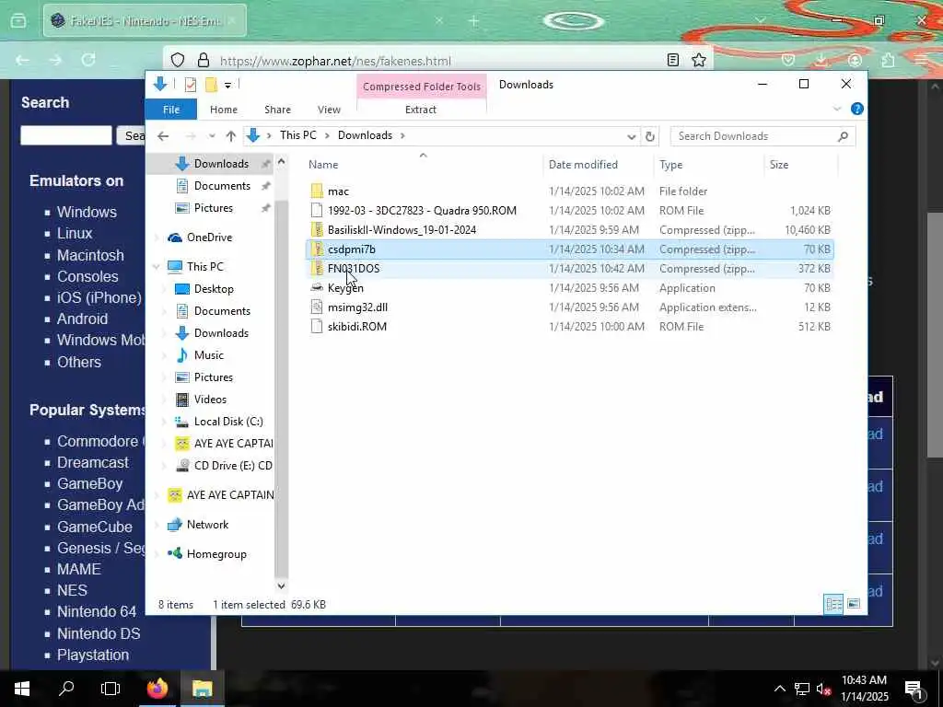
Task: Open the mac folder icon
Action: coord(317,191)
